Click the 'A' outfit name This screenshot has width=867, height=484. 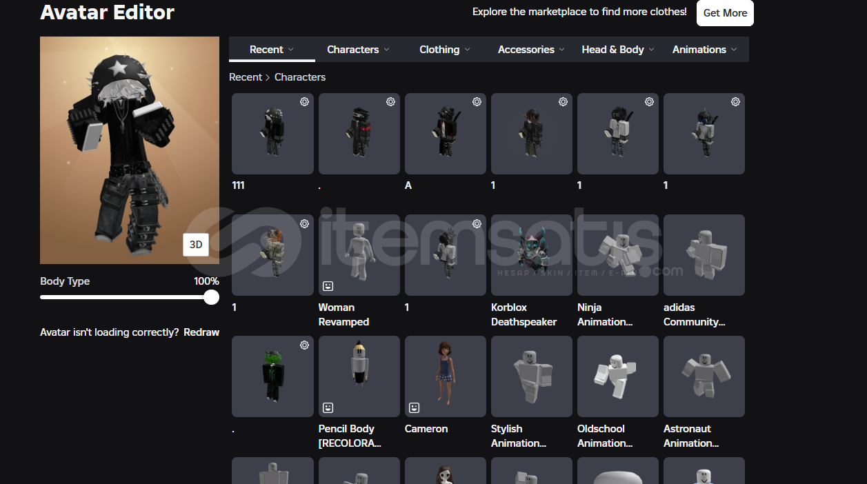408,185
